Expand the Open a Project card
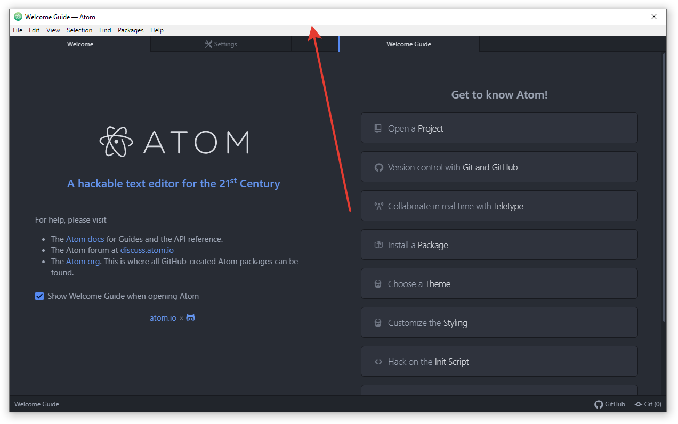This screenshot has width=678, height=424. (x=499, y=128)
